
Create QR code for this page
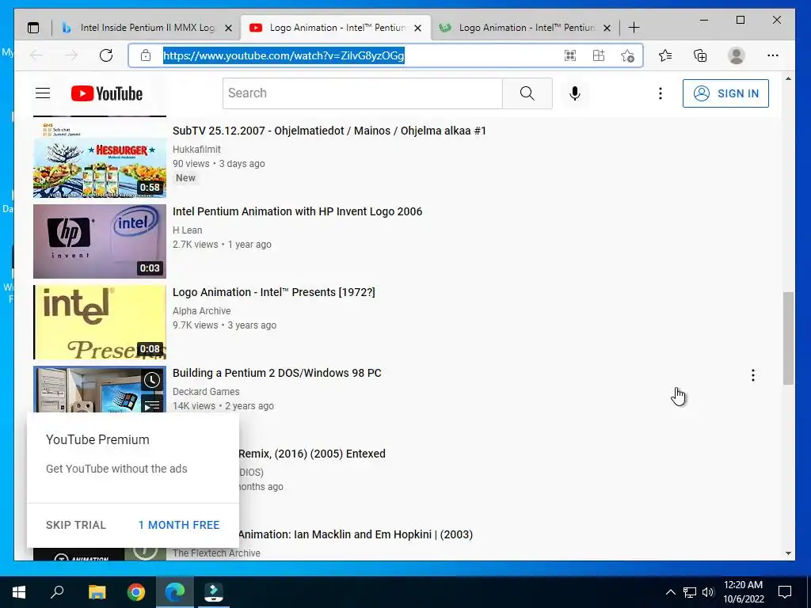(x=570, y=55)
